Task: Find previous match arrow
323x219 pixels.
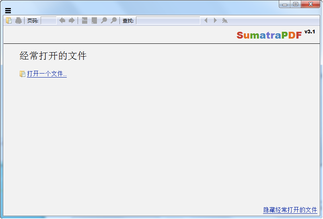Action: point(206,20)
